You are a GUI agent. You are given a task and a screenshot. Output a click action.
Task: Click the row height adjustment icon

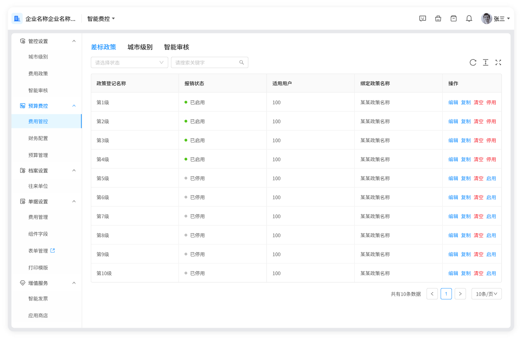(485, 63)
